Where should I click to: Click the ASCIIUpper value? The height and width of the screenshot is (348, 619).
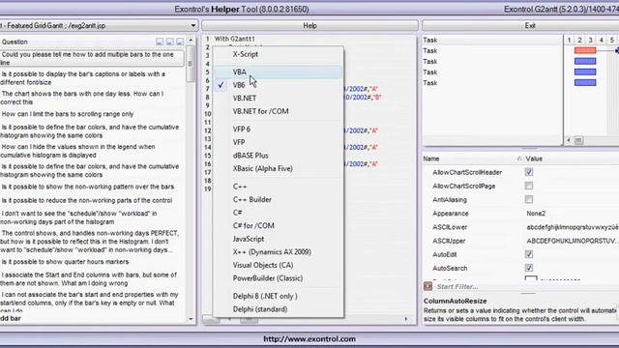573,241
